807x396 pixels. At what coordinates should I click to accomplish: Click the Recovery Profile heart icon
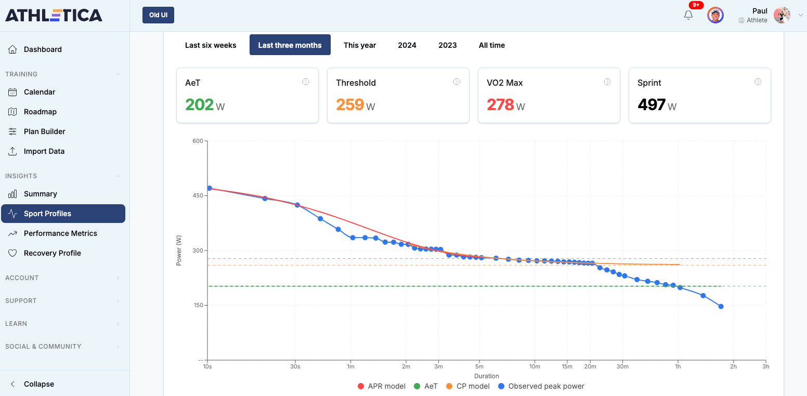(13, 253)
